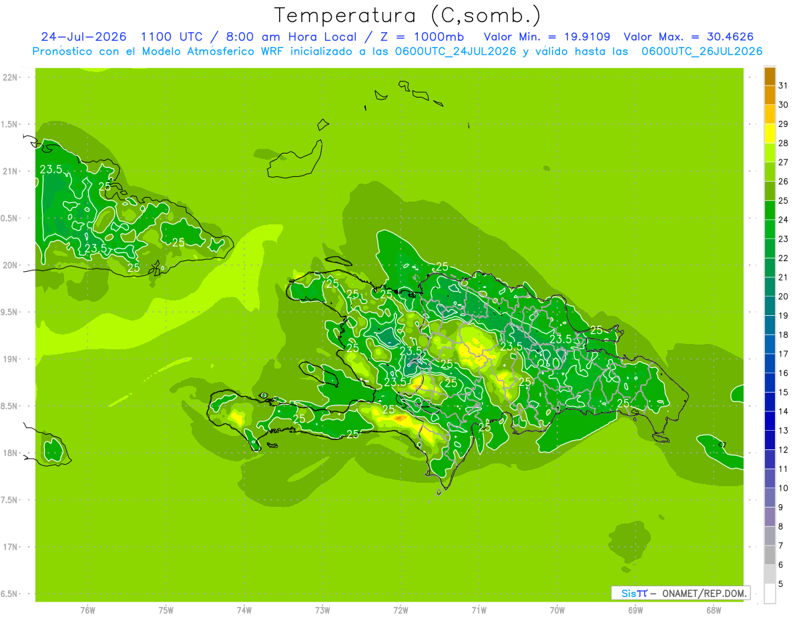Screen dimensions: 801x619
Task: Click the "5" color bar label
Action: 781,584
